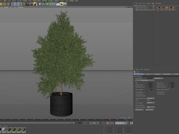Toggle Linear Workflow checkbox

point(147,105)
